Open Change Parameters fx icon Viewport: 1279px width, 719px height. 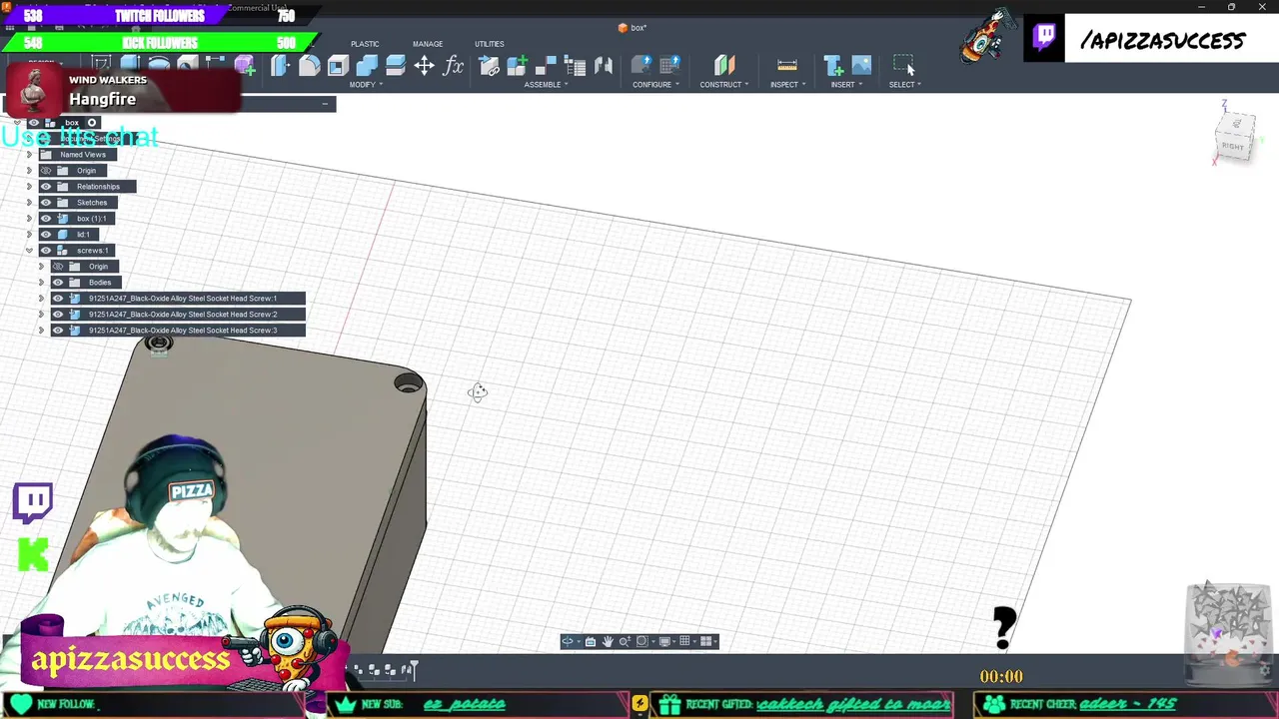(454, 66)
